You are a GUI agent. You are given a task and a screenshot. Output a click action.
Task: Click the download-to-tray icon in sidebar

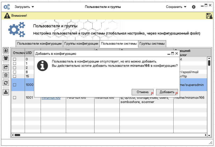[x=6, y=92]
